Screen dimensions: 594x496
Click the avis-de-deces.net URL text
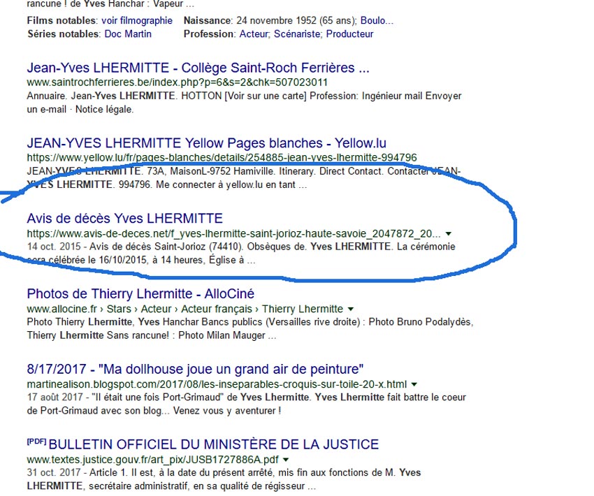[233, 233]
